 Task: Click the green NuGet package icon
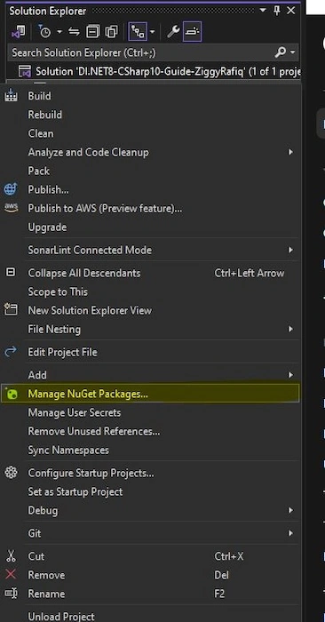point(12,394)
